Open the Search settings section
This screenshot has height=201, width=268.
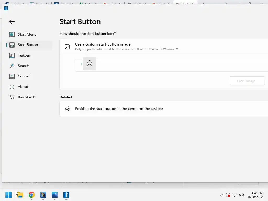[29, 66]
